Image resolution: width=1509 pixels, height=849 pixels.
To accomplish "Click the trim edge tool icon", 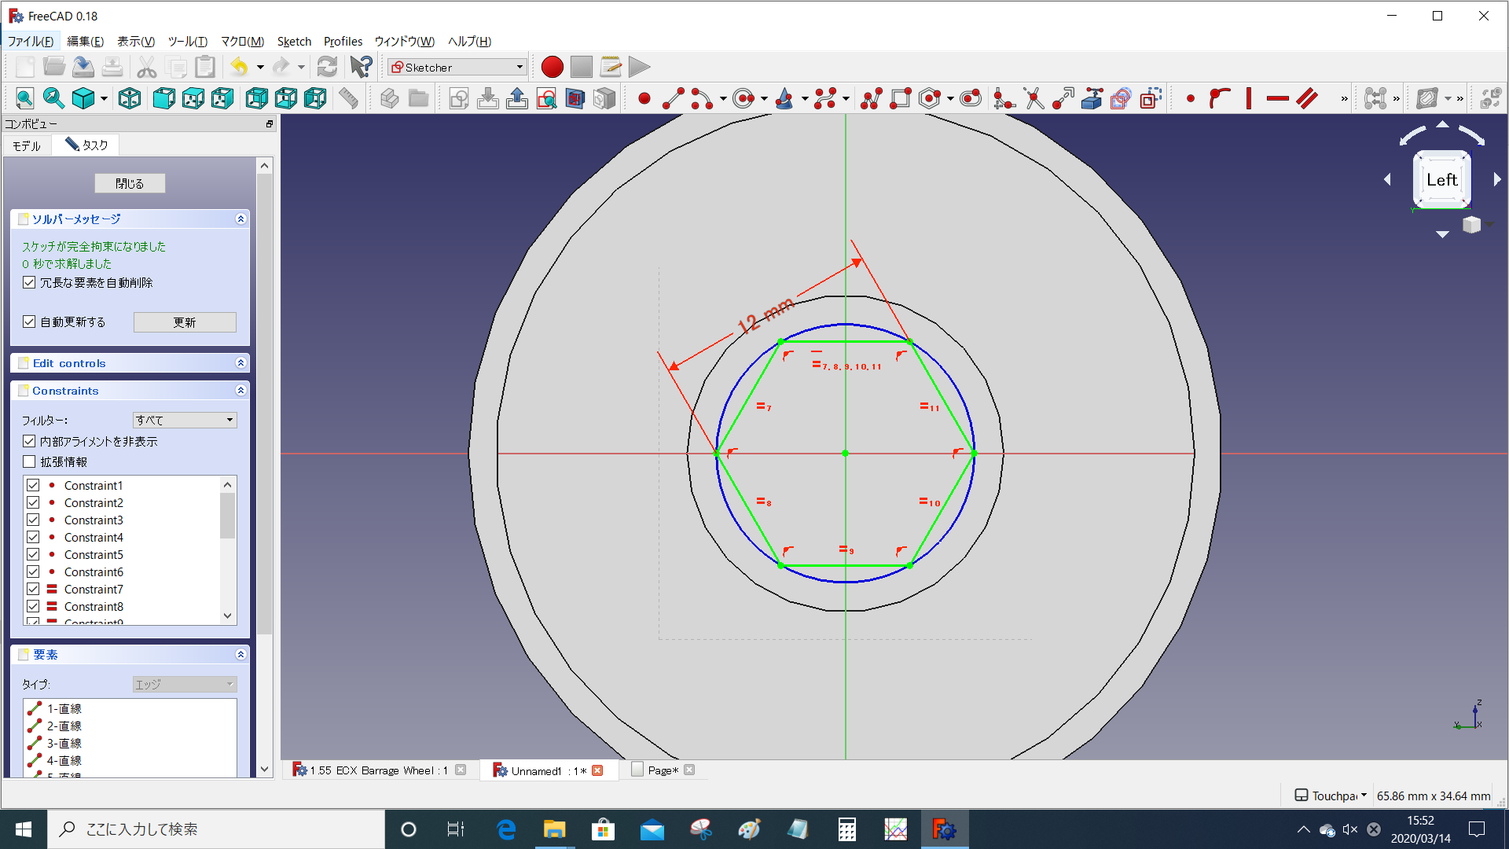I will click(x=1034, y=98).
